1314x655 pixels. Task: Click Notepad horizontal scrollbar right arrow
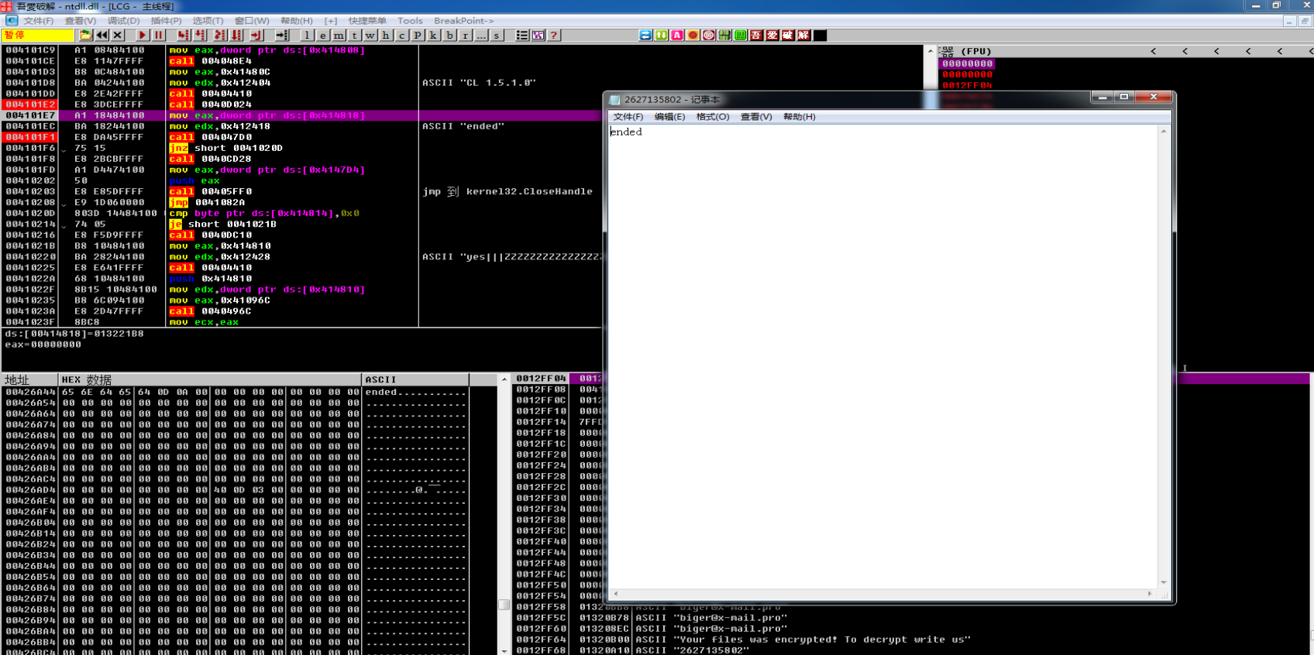(x=1150, y=594)
